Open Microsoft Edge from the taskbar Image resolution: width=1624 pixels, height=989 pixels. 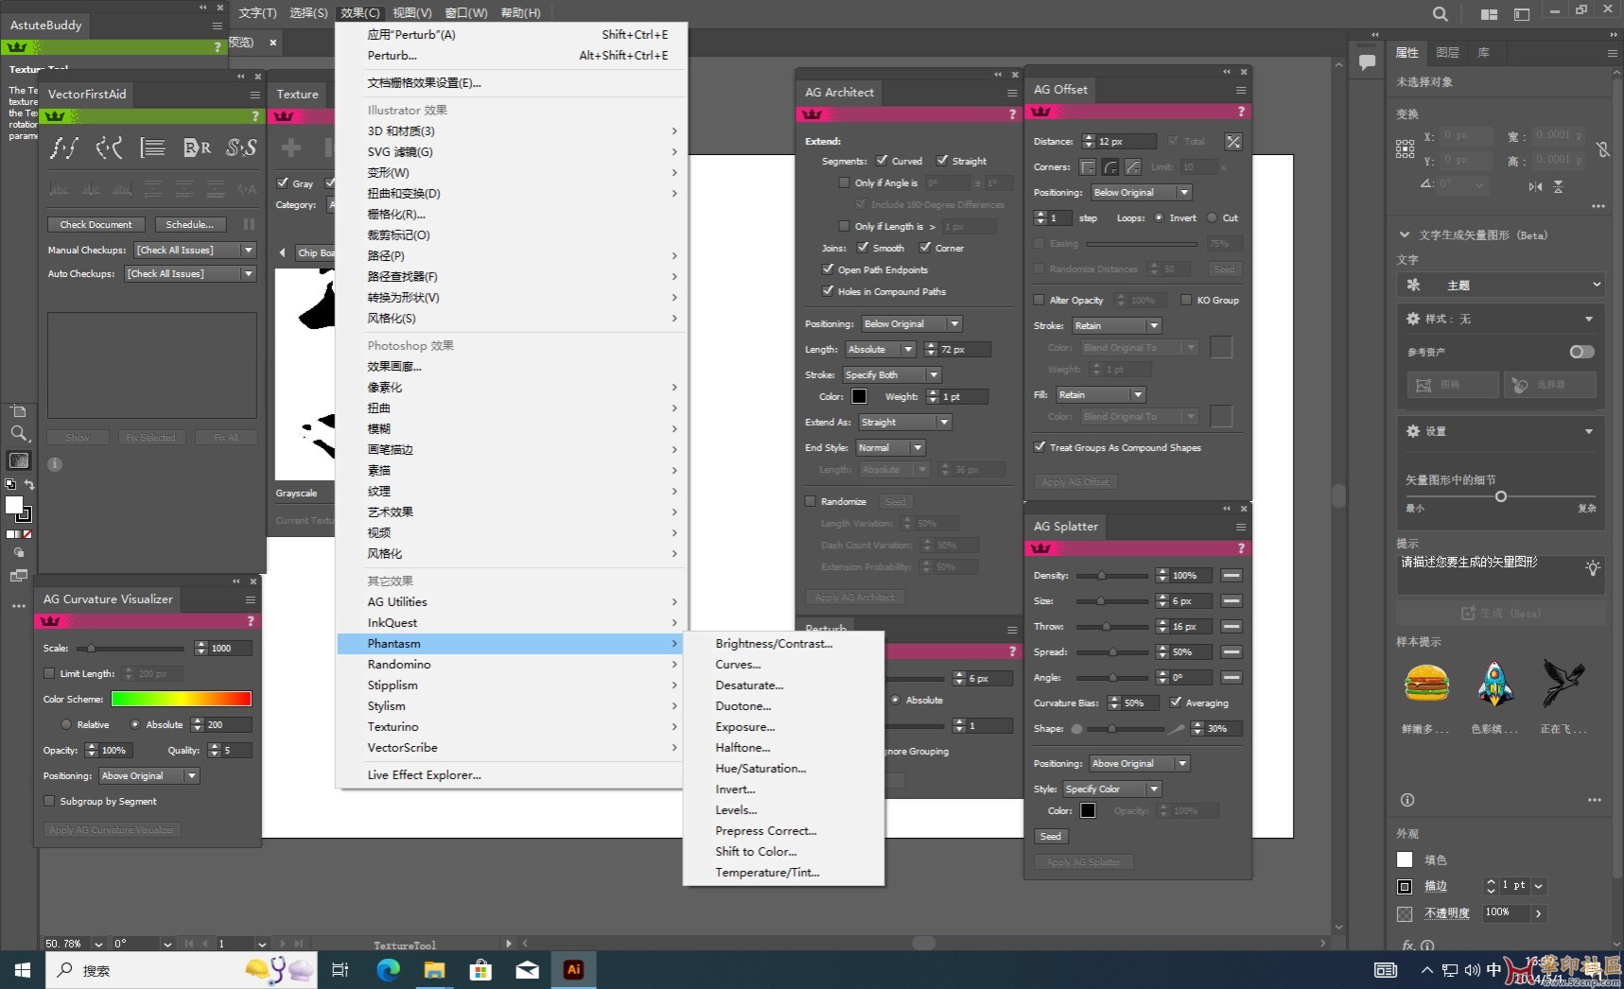pos(388,970)
